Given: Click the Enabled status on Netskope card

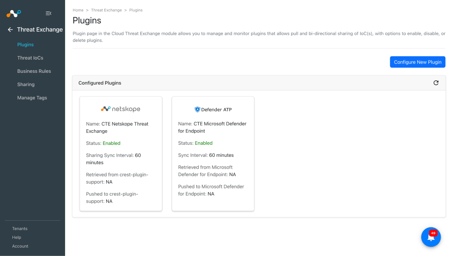Looking at the screenshot, I should click(x=111, y=143).
